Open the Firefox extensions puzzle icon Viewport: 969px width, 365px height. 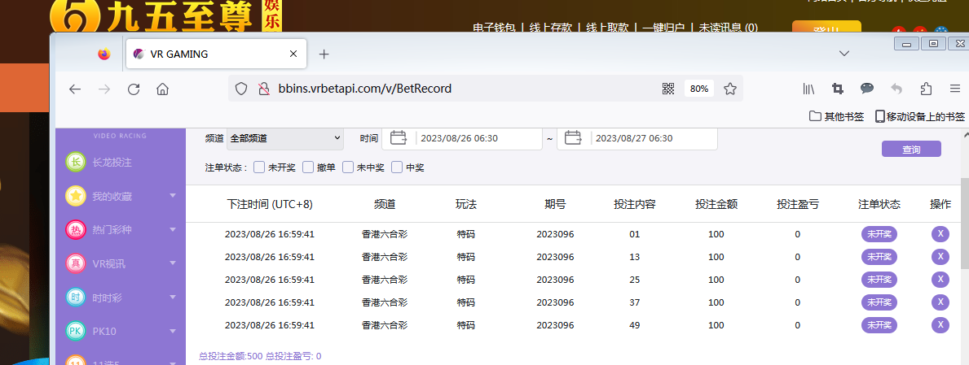926,89
